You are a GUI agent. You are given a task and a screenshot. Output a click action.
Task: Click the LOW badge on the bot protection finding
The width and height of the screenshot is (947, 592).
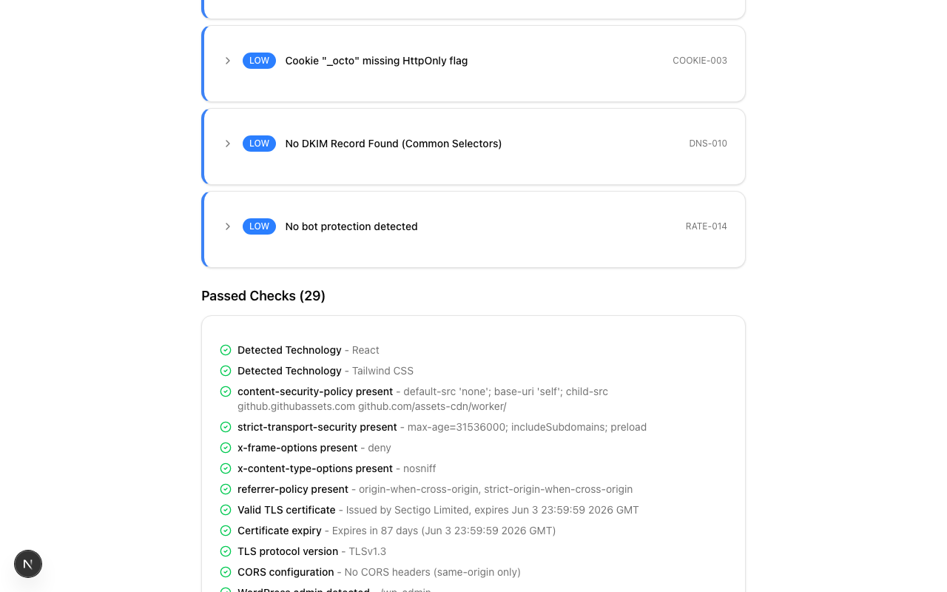259,226
